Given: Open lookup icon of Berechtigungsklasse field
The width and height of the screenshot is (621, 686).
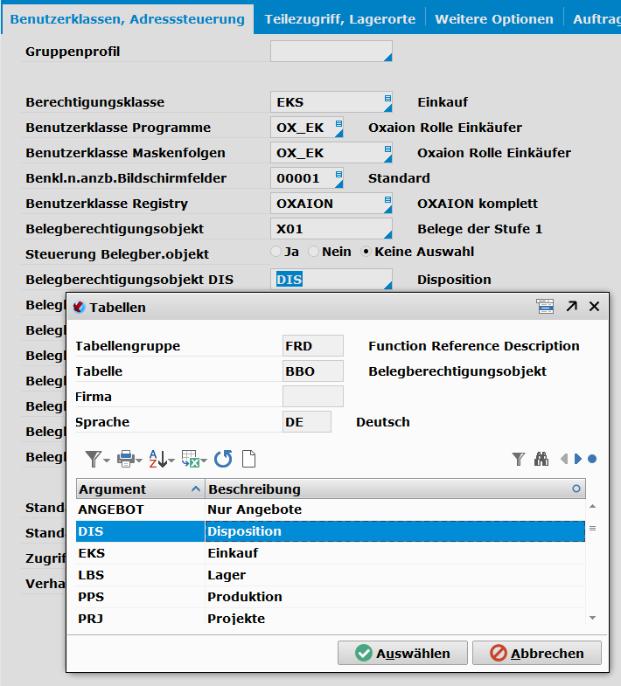Looking at the screenshot, I should click(387, 98).
